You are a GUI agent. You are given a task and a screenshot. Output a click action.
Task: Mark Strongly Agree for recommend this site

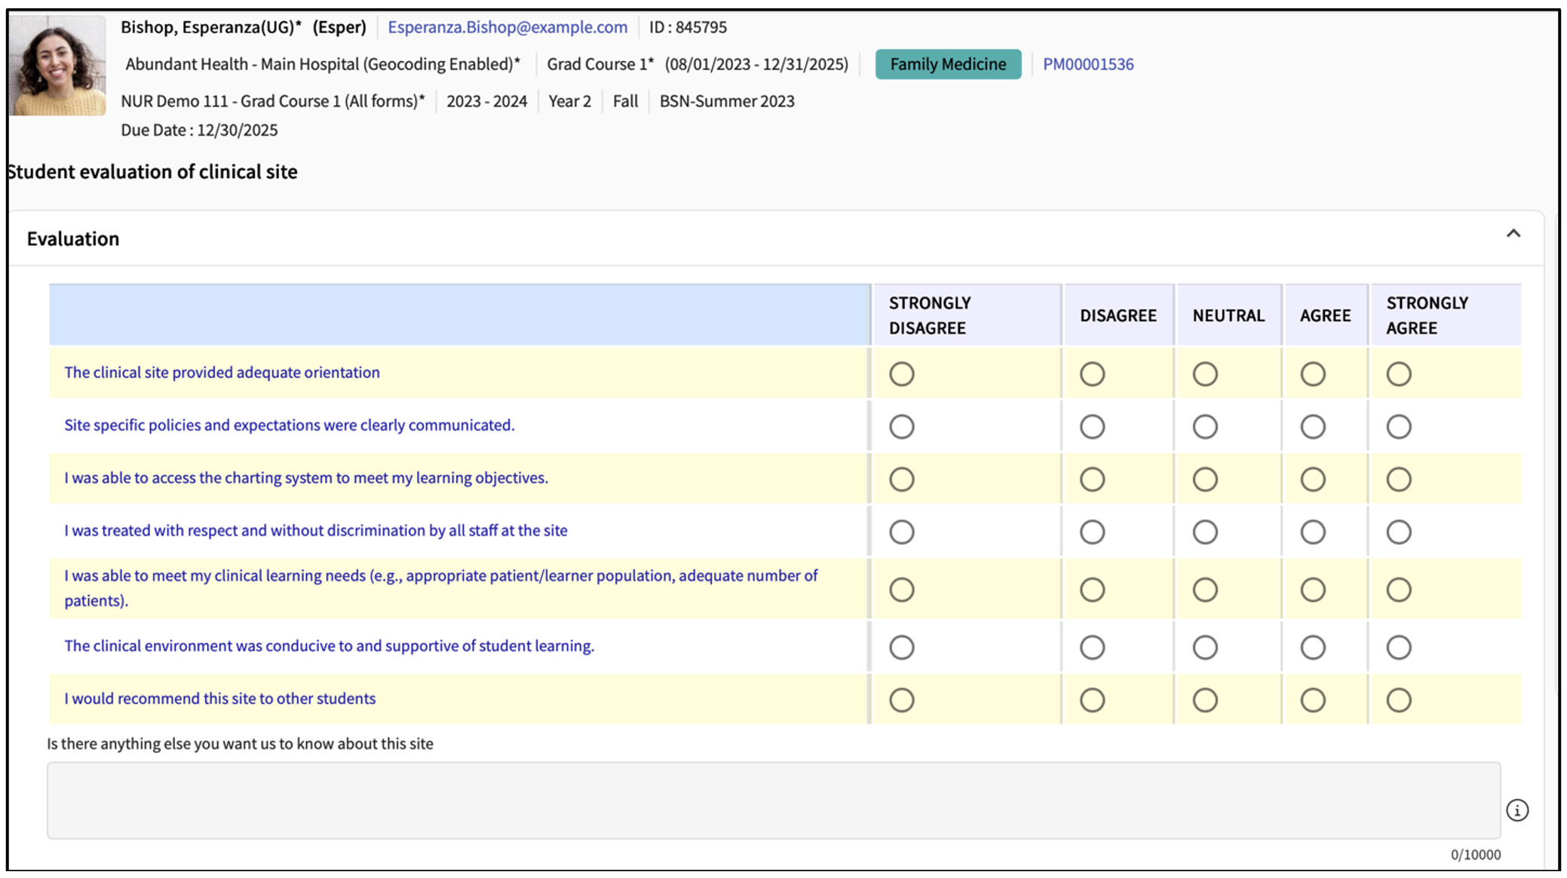[1398, 700]
